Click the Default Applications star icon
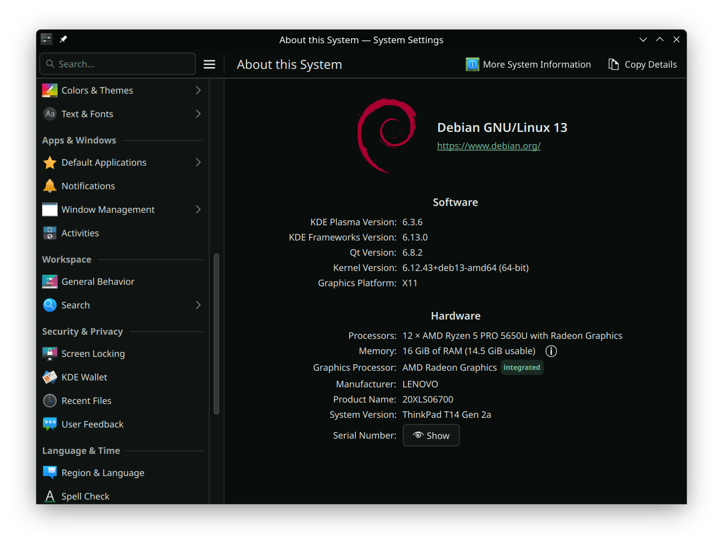Image resolution: width=723 pixels, height=547 pixels. click(x=50, y=162)
